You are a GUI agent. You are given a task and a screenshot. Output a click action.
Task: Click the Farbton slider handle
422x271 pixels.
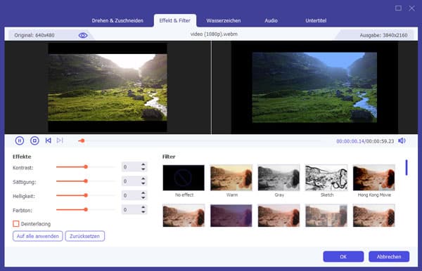coord(86,209)
